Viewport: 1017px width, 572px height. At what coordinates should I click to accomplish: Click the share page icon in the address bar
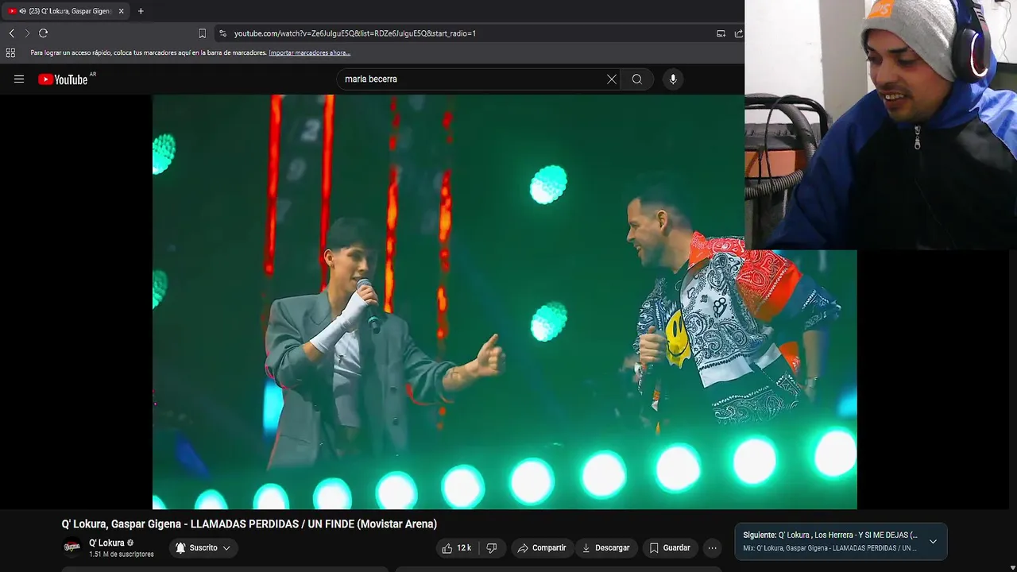[738, 33]
